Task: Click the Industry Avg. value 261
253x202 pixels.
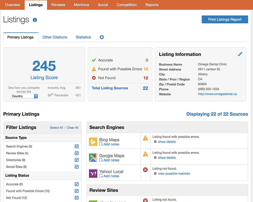Action: tap(78, 88)
